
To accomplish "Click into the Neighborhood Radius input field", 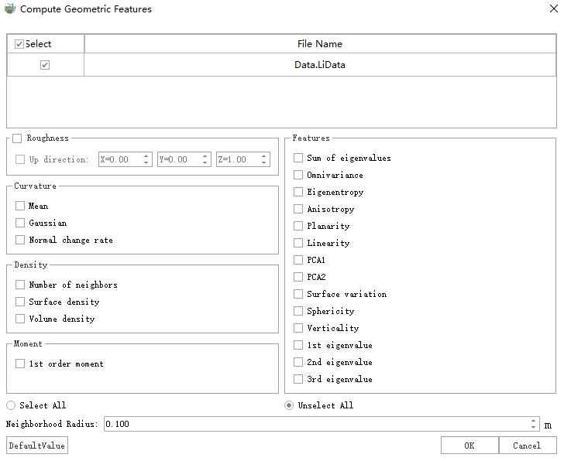I will point(310,425).
